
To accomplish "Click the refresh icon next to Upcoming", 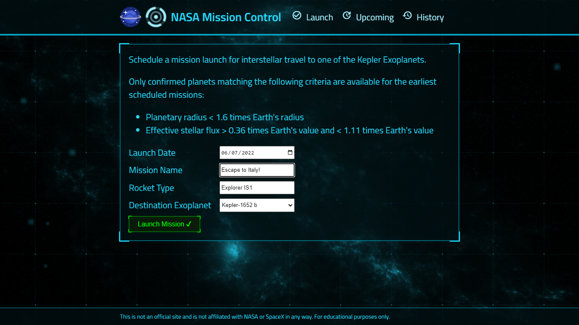I will [x=347, y=15].
